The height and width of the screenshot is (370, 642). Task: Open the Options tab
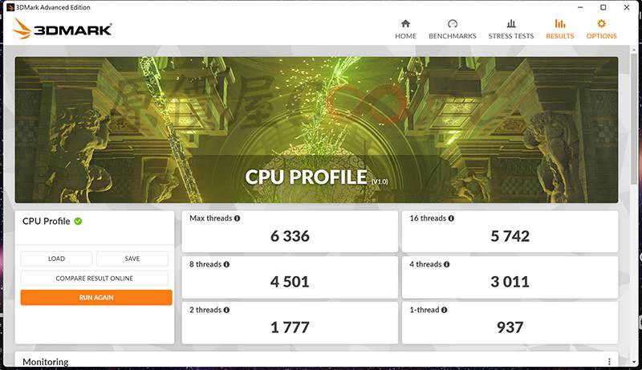(601, 30)
